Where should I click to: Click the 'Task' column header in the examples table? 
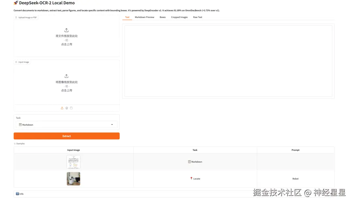click(195, 150)
